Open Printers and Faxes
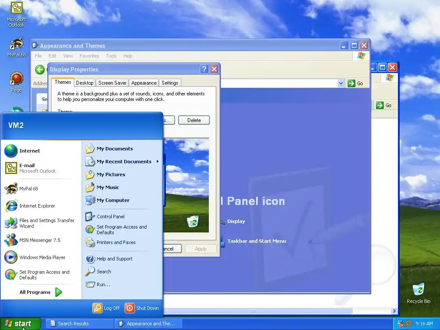 click(x=110, y=242)
